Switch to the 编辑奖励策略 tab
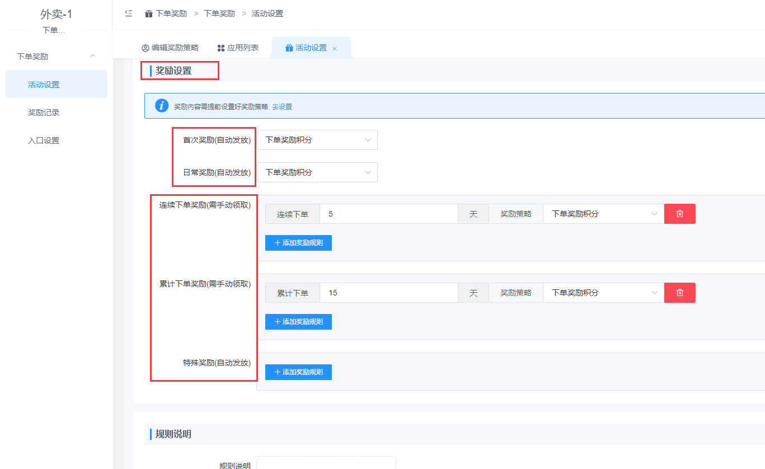 [170, 48]
